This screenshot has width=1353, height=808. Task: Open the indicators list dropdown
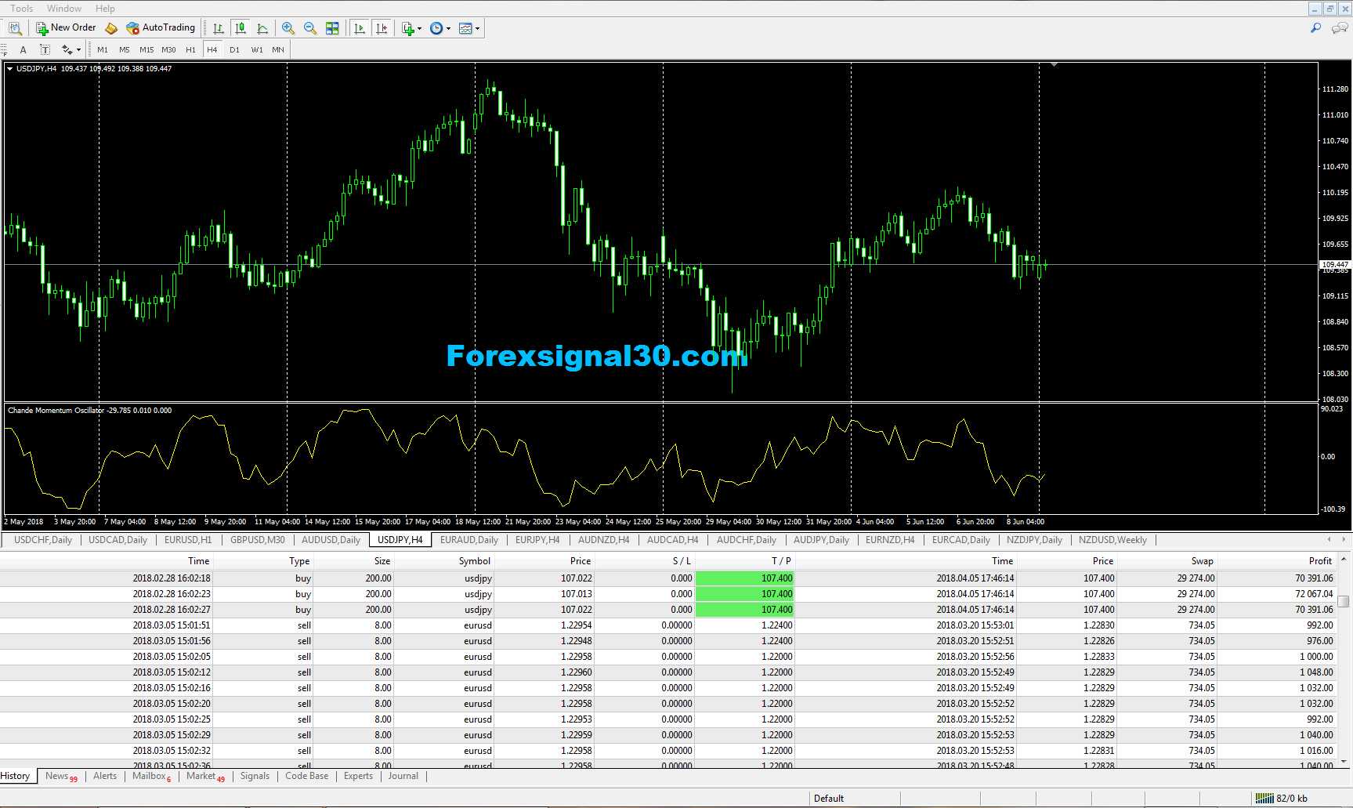[411, 28]
